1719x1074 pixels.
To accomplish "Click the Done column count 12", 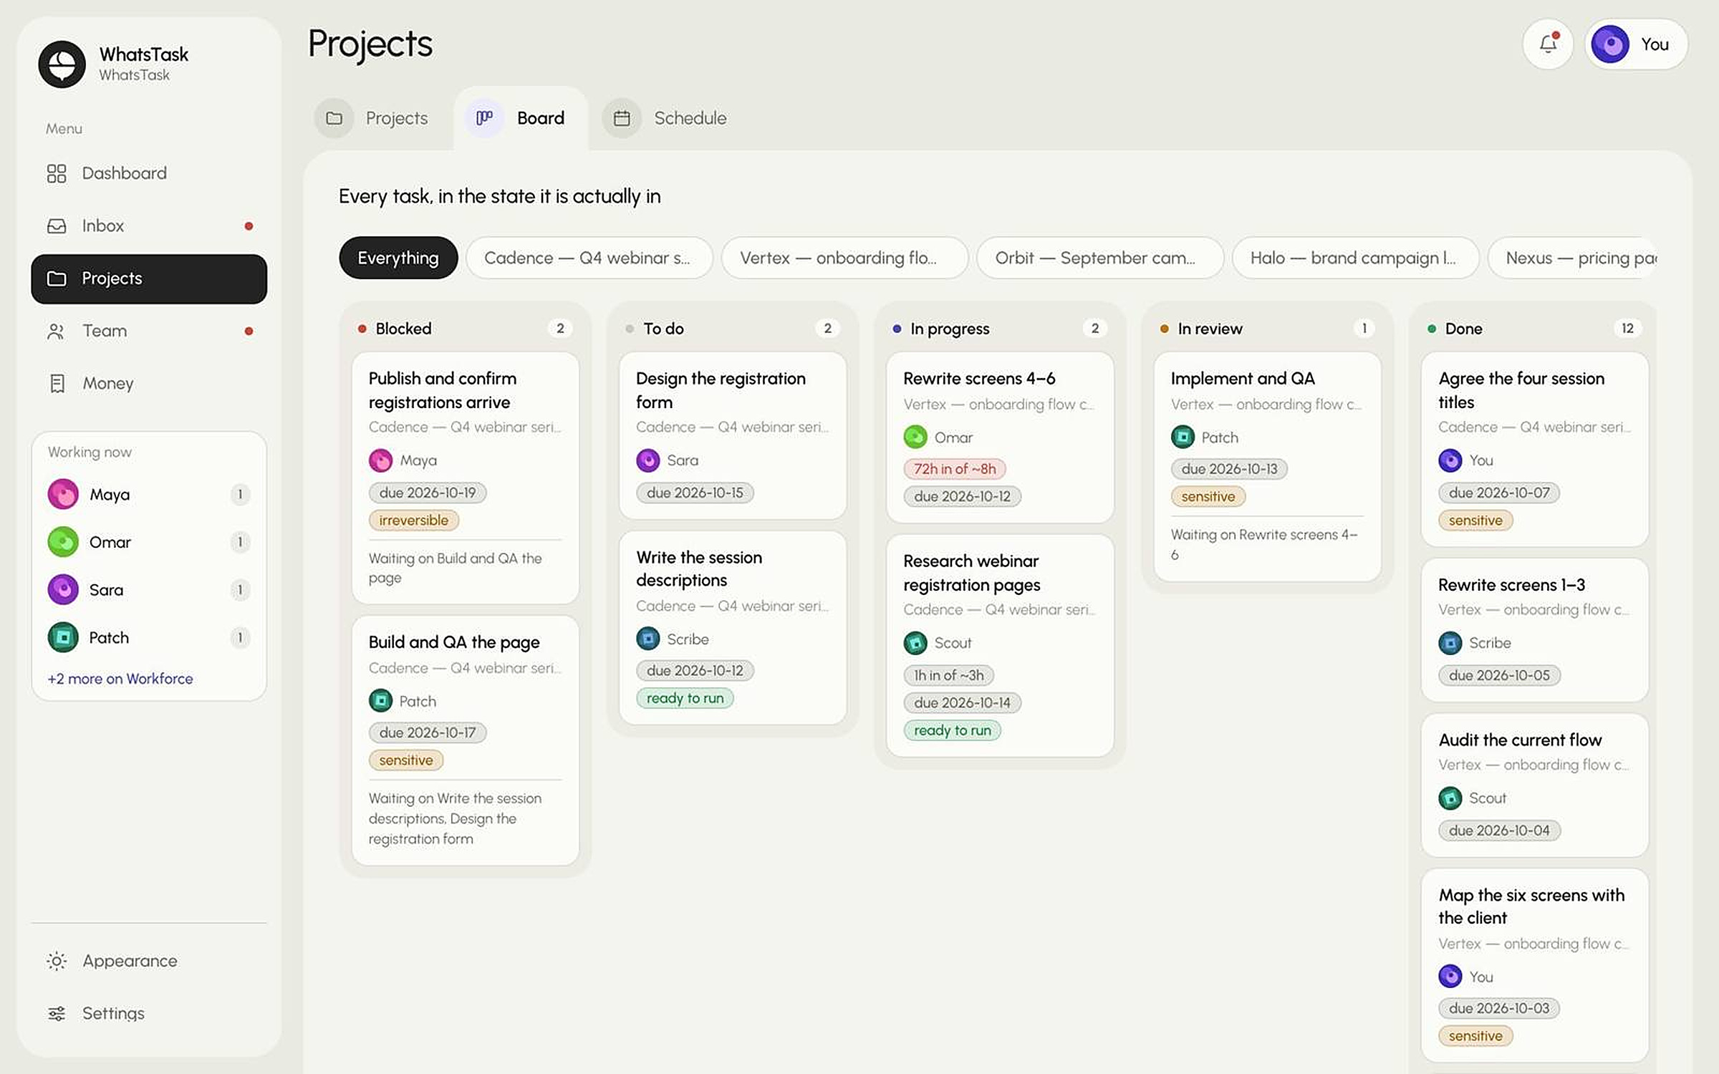I will 1627,328.
